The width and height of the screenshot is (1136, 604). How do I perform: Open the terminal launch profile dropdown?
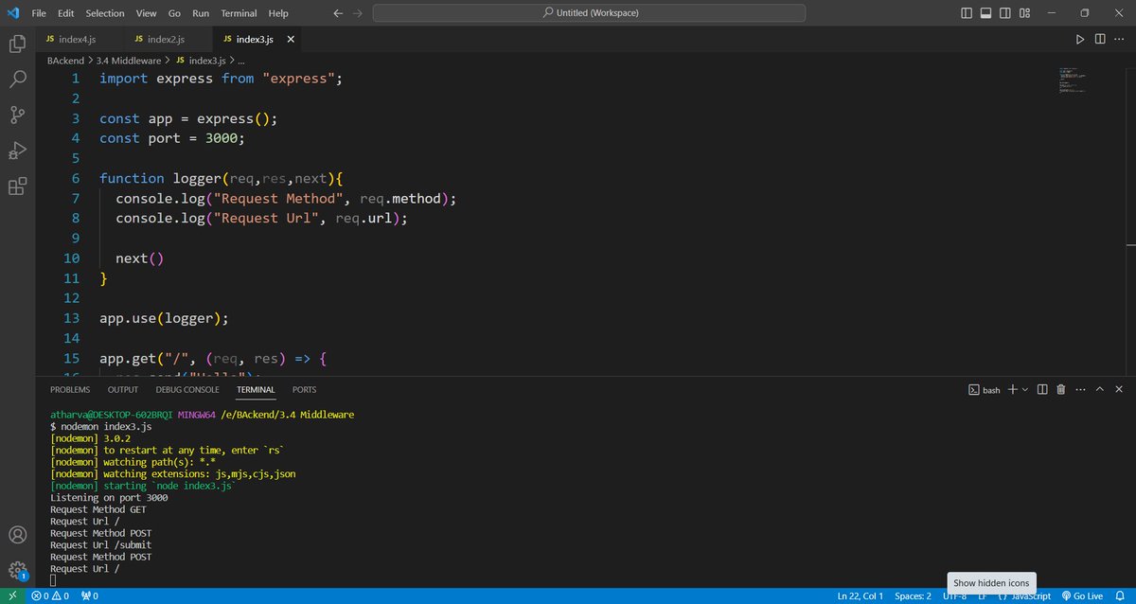point(1024,388)
